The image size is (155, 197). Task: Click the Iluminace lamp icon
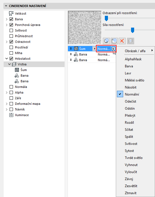(11, 115)
